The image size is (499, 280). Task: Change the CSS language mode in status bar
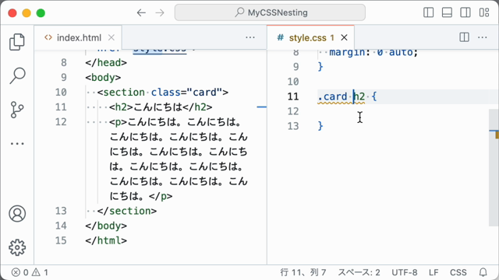coord(458,272)
